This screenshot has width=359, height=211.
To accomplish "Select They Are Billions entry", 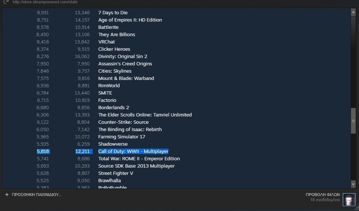I will point(117,35).
